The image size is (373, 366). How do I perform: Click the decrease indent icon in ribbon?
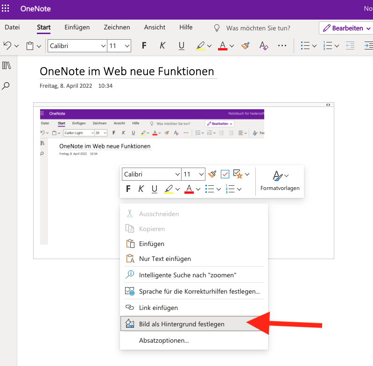click(x=350, y=45)
